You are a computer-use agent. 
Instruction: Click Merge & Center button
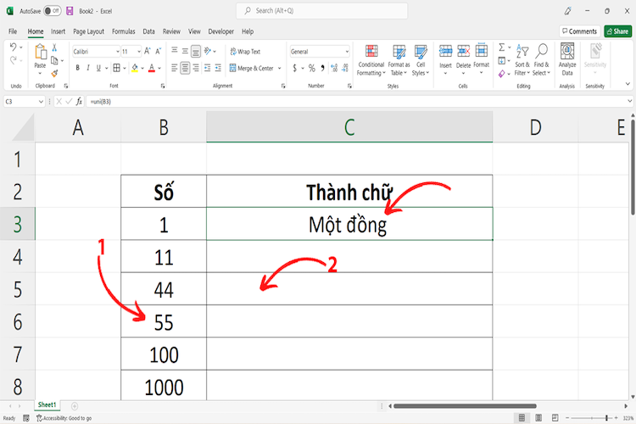tap(252, 68)
